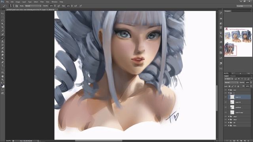The height and width of the screenshot is (142, 253).
Task: Select the Move tool
Action: tap(2, 13)
